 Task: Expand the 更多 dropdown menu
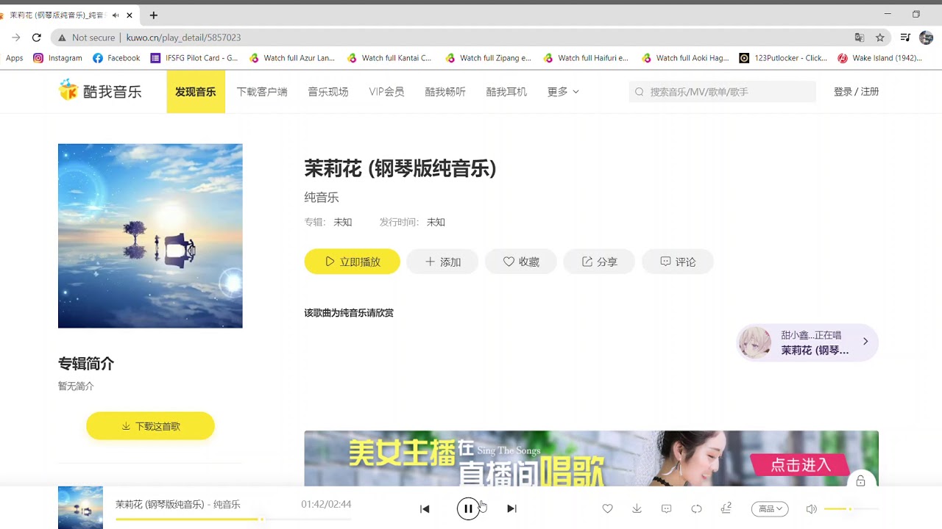[x=563, y=92]
